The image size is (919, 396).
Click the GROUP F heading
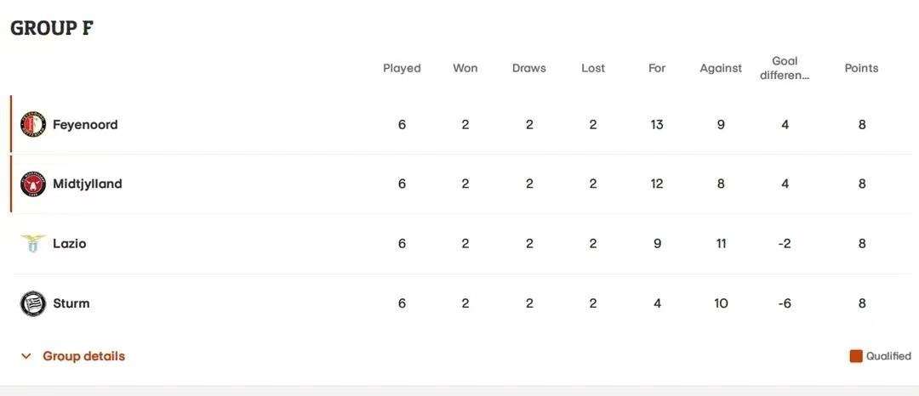click(x=52, y=28)
